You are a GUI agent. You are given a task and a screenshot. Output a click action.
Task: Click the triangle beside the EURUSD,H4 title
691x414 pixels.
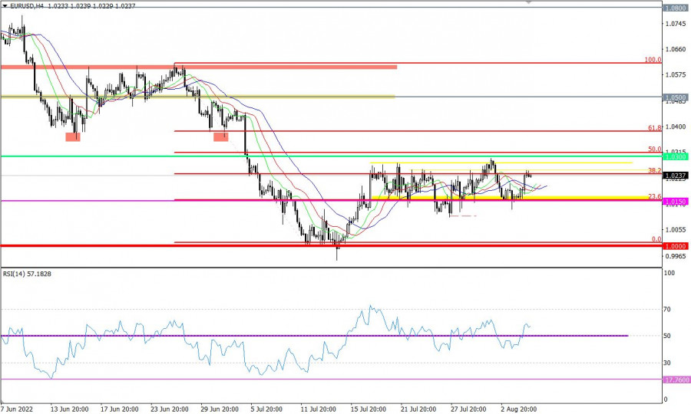[5, 5]
